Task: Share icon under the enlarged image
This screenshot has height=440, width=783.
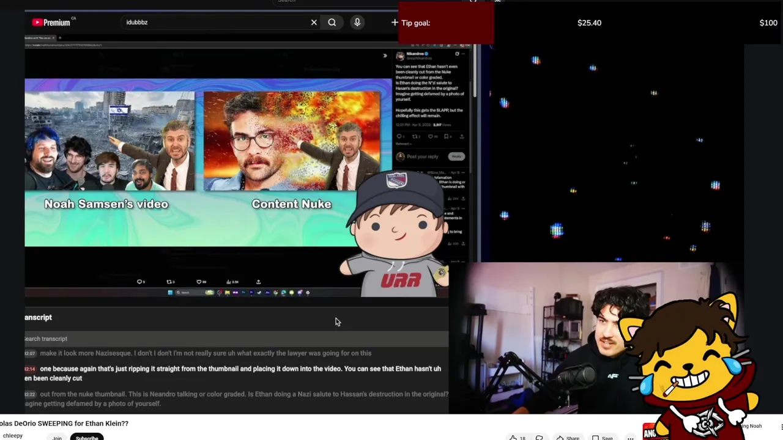Action: point(258,282)
